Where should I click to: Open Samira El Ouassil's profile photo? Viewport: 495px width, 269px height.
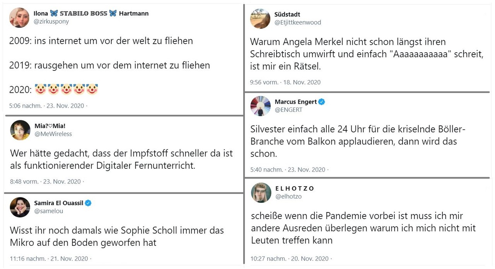(x=20, y=207)
